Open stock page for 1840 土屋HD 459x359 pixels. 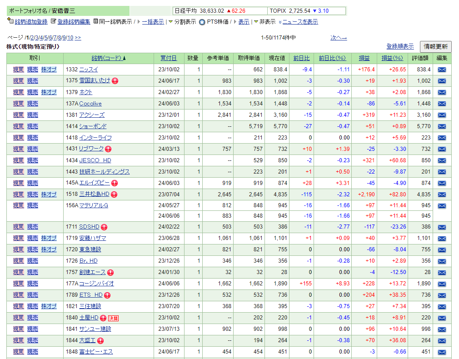click(x=89, y=318)
